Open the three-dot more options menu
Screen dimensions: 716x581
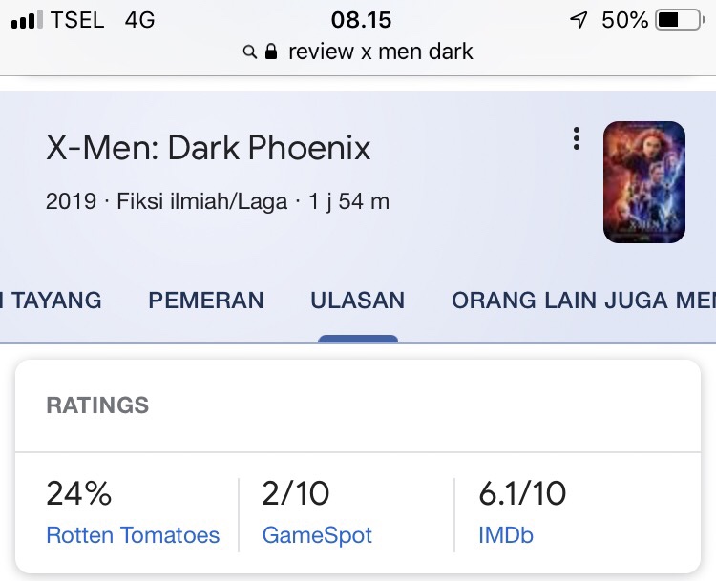coord(577,139)
